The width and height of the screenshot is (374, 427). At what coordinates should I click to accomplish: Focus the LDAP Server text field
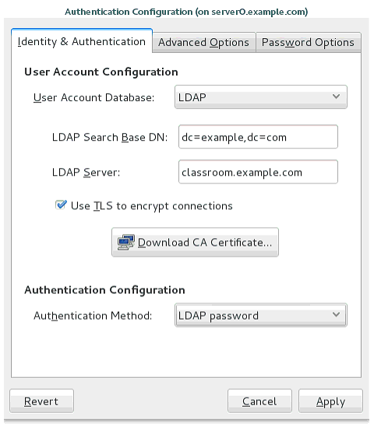tap(258, 172)
